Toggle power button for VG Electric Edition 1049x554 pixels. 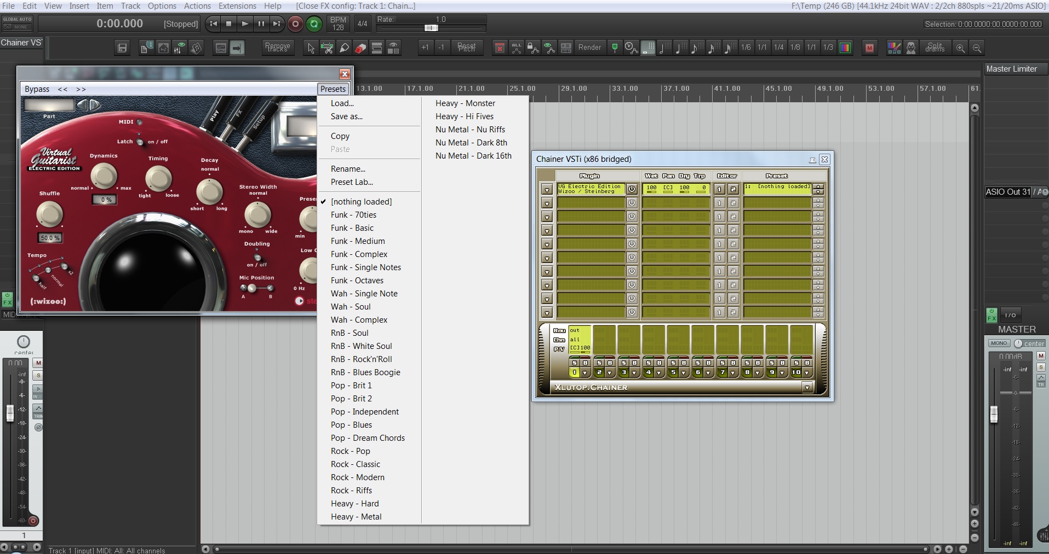click(632, 189)
